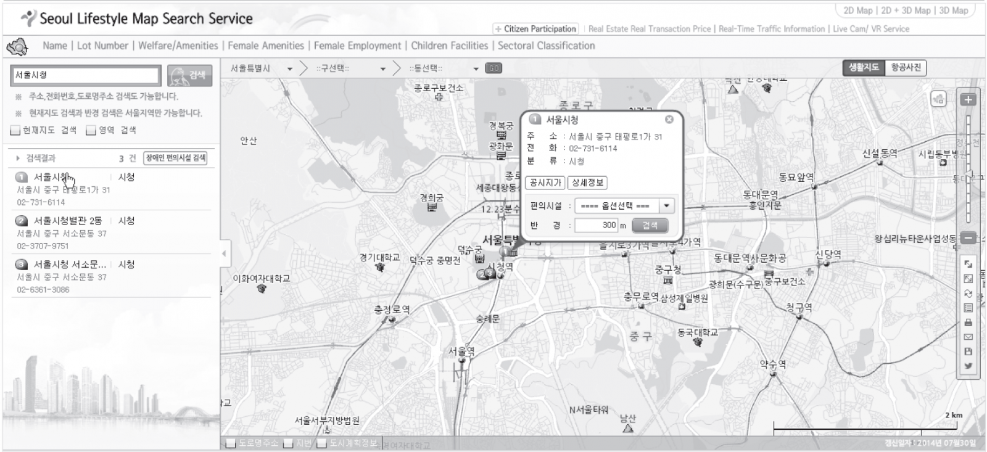Open the Welfare/Amenities menu item
Viewport: 987px width, 452px height.
[178, 46]
